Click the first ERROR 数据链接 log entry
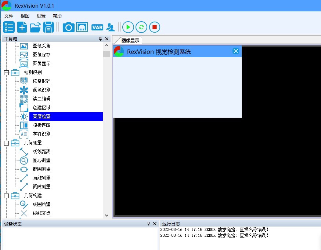Viewport: 321px width, 250px height. pos(214,229)
